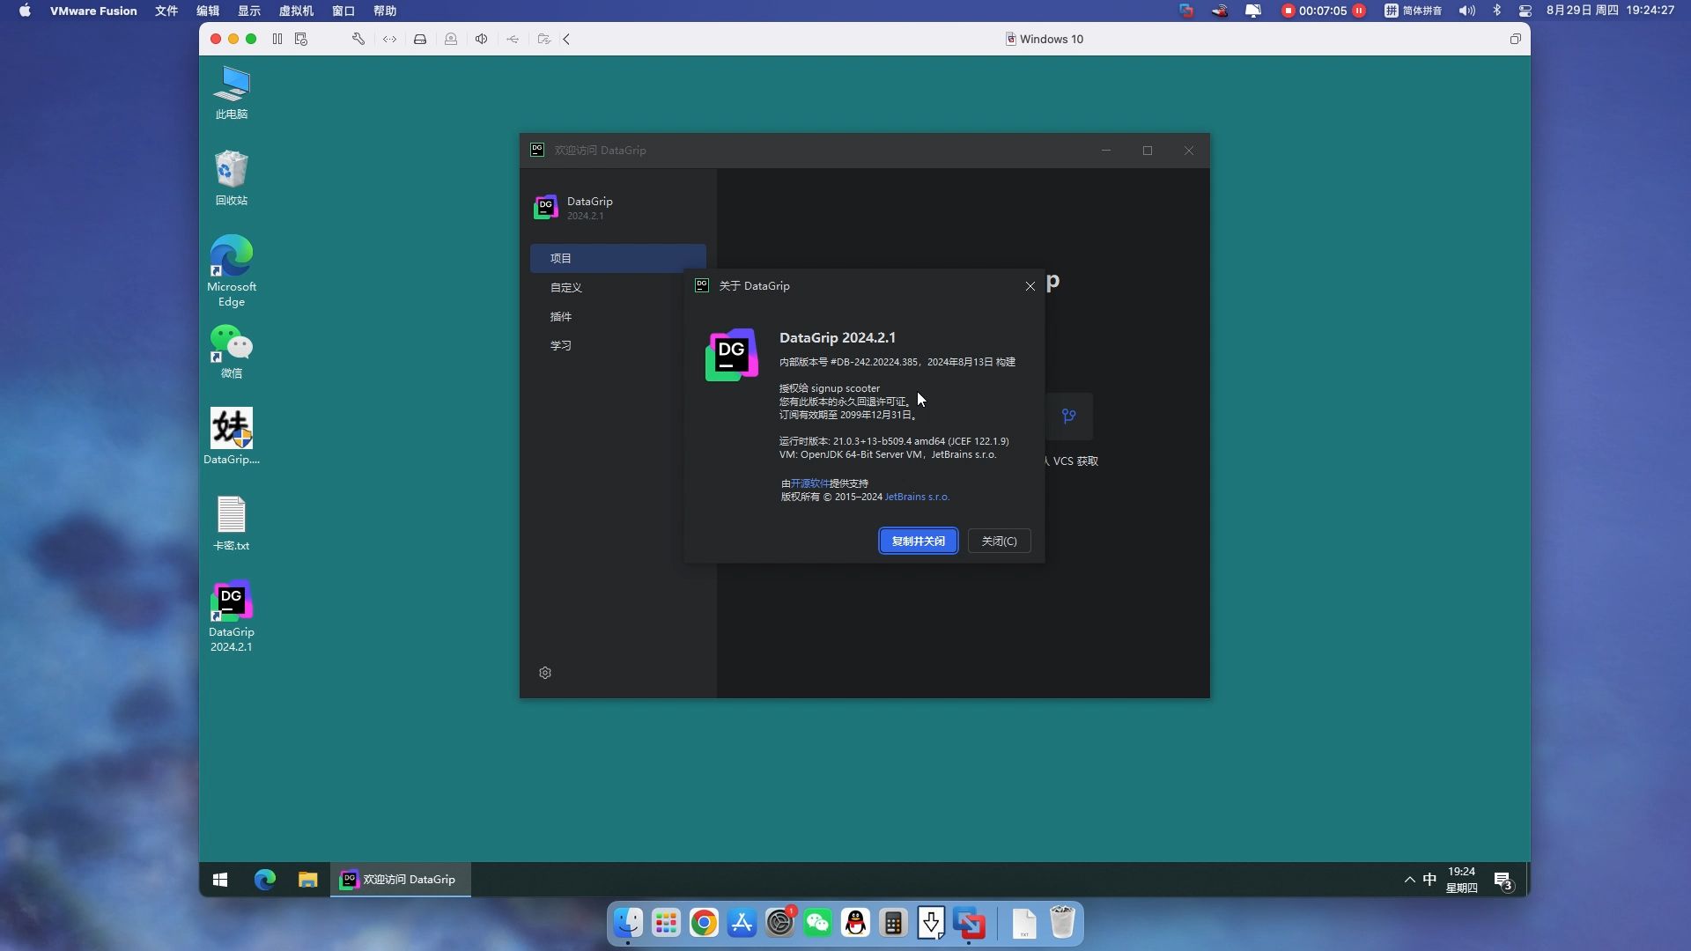Click the shared folders icon in VMware toolbar

click(543, 39)
